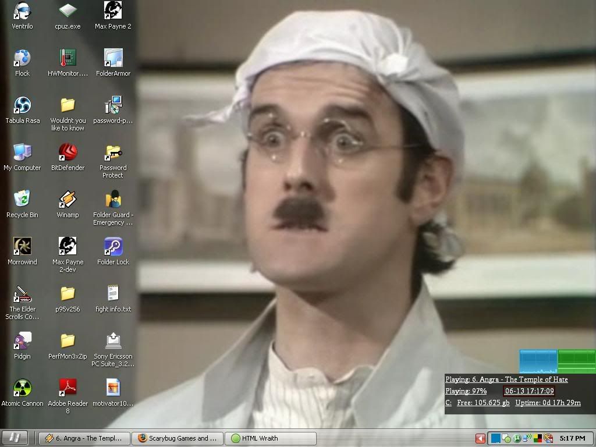Open the Ventrilo desktop shortcut

[22, 11]
